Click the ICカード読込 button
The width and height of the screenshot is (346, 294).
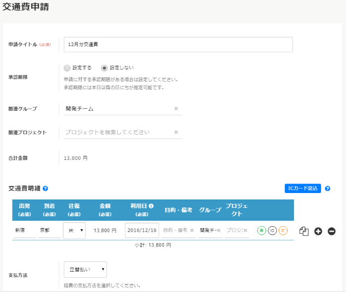point(303,189)
